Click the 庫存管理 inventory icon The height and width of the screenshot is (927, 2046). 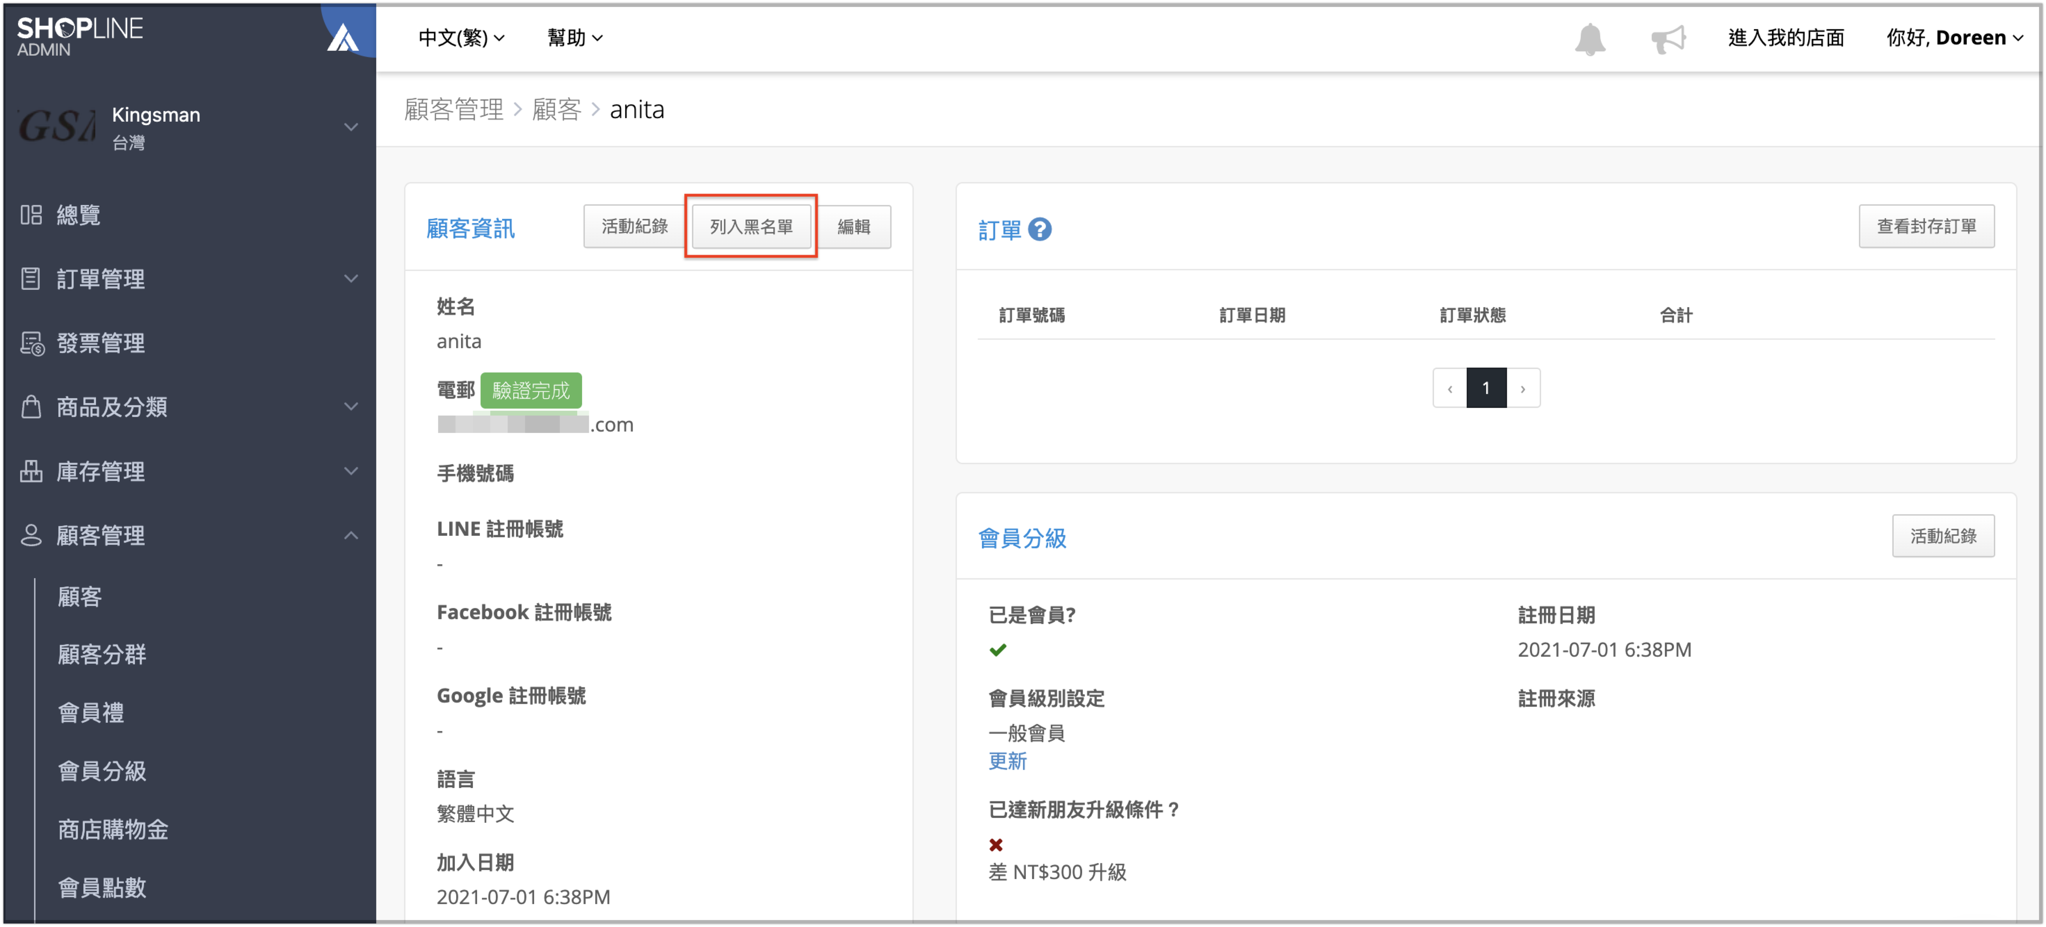[x=31, y=471]
